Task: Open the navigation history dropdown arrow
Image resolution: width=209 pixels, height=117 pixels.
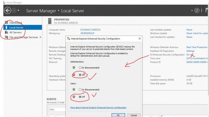Action: (x=18, y=10)
